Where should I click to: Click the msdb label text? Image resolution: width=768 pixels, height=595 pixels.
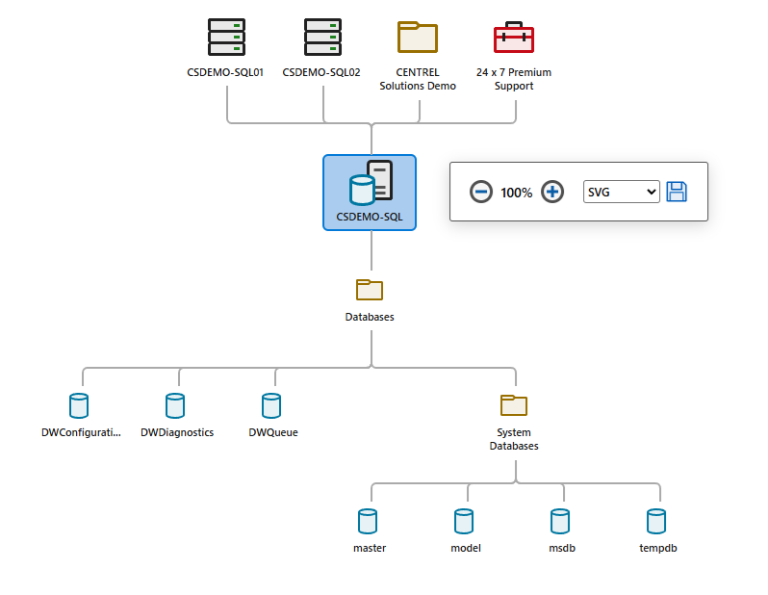(x=562, y=548)
